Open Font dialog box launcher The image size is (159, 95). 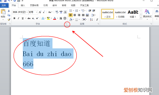(x=66, y=24)
